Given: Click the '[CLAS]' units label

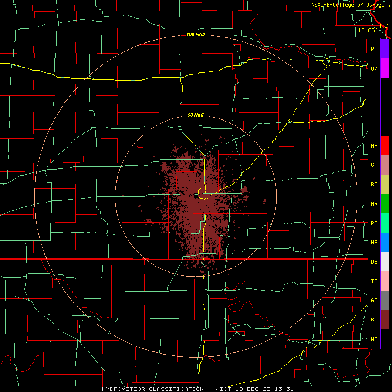Looking at the screenshot, I should click(x=368, y=30).
